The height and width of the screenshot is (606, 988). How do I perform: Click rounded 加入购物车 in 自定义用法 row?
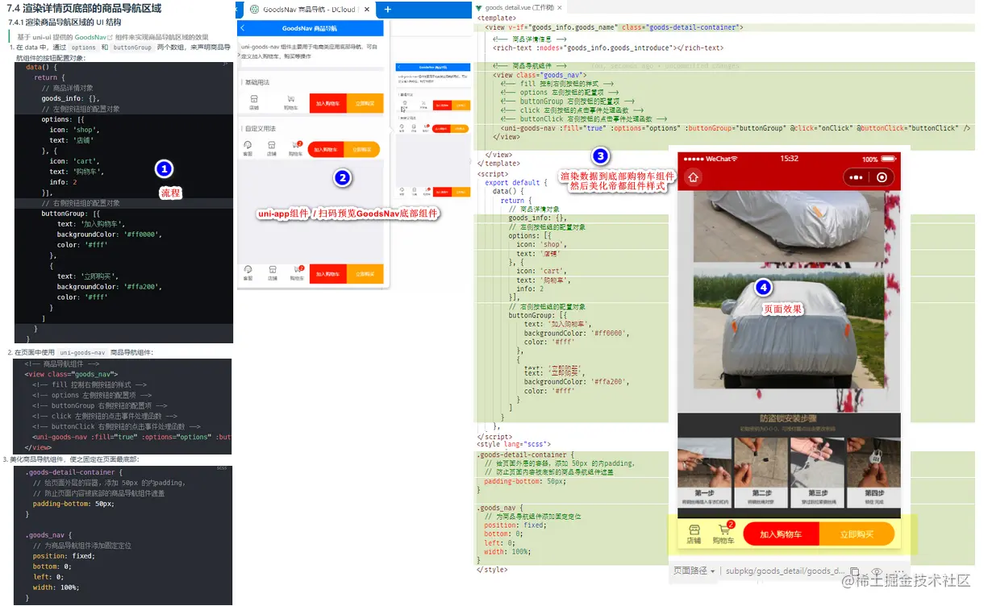click(x=326, y=150)
